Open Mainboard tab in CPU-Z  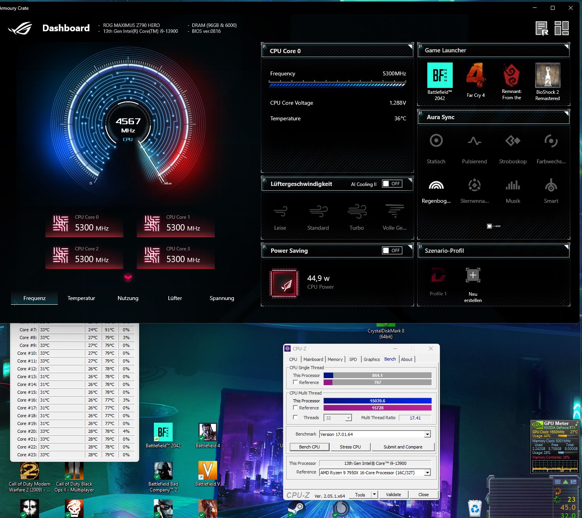[x=313, y=359]
